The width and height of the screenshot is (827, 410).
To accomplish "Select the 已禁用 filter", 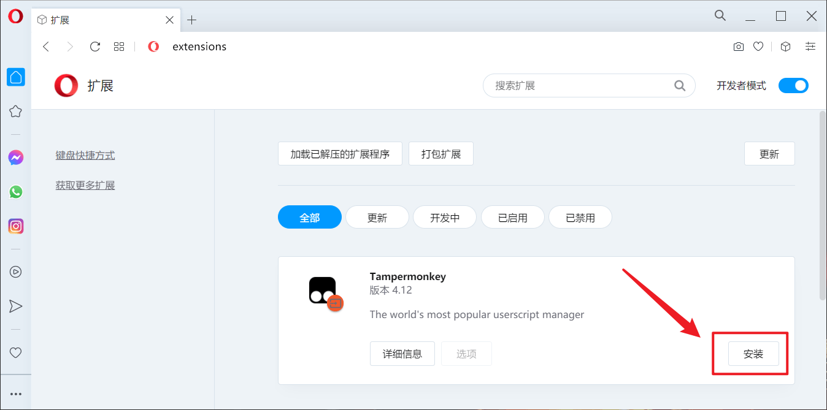I will 580,216.
